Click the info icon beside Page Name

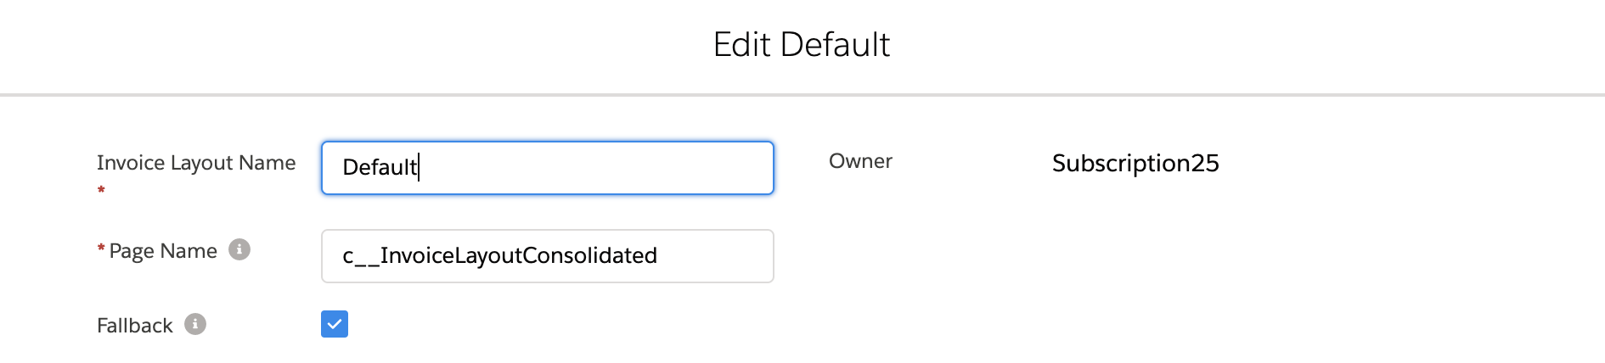pos(239,250)
